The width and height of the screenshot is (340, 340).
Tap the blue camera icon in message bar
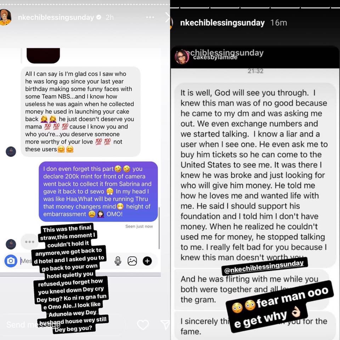tap(11, 261)
